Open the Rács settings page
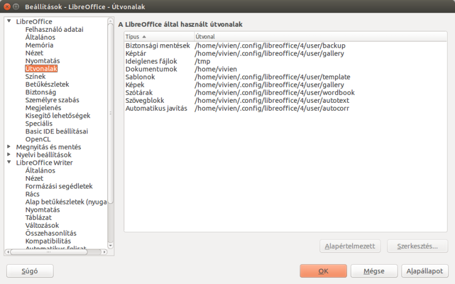This screenshot has height=284, width=455. (x=32, y=194)
